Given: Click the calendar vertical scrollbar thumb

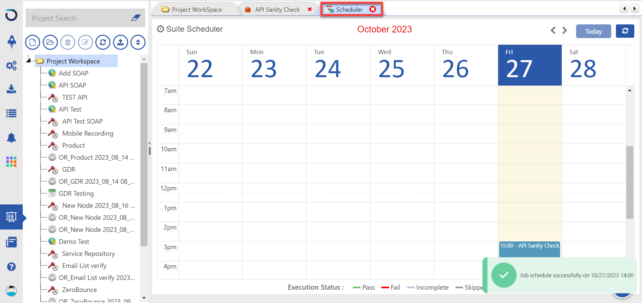Looking at the screenshot, I should coord(630,182).
